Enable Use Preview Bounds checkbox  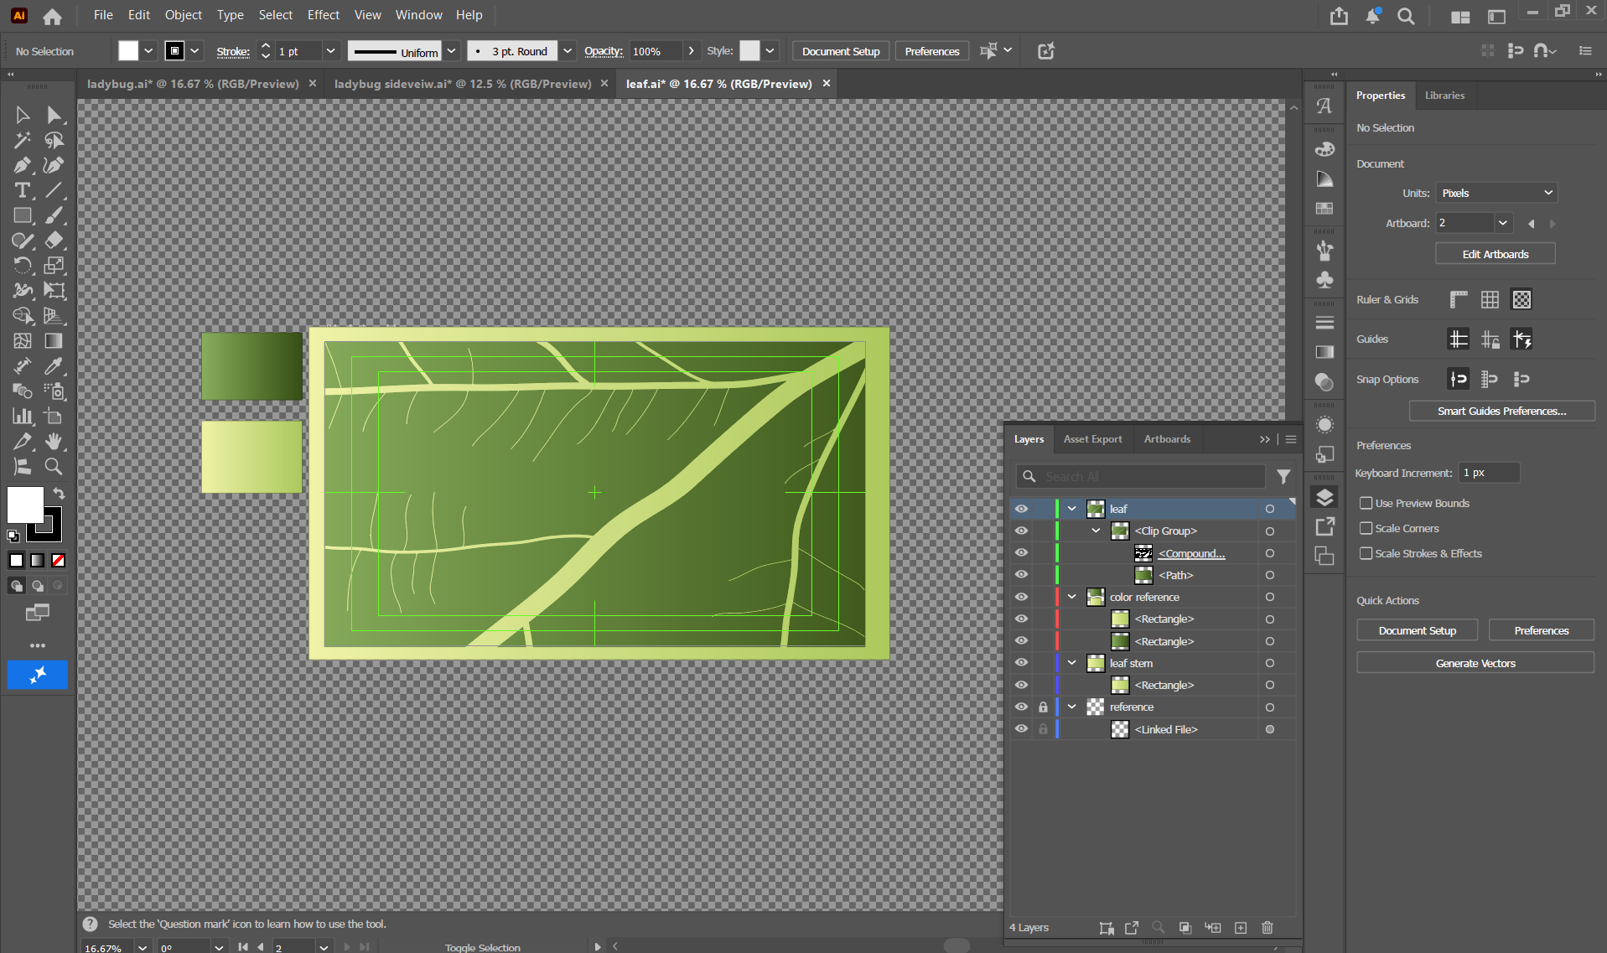pyautogui.click(x=1366, y=503)
